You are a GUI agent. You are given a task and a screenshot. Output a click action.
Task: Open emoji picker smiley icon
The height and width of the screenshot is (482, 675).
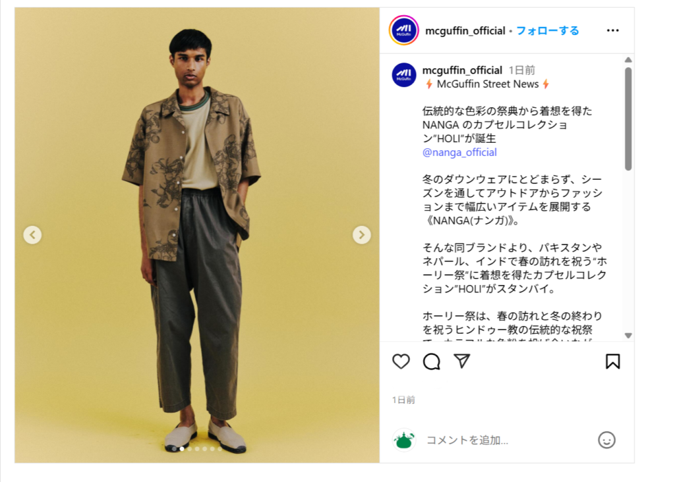coord(606,440)
